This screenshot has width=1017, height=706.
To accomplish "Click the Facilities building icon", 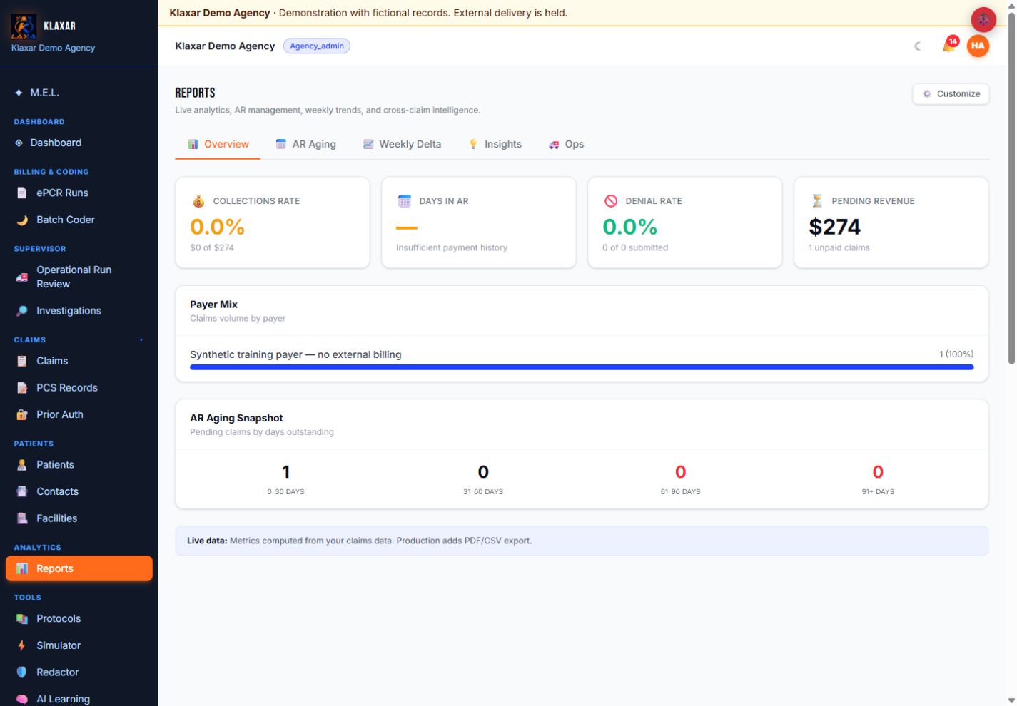I will click(22, 518).
